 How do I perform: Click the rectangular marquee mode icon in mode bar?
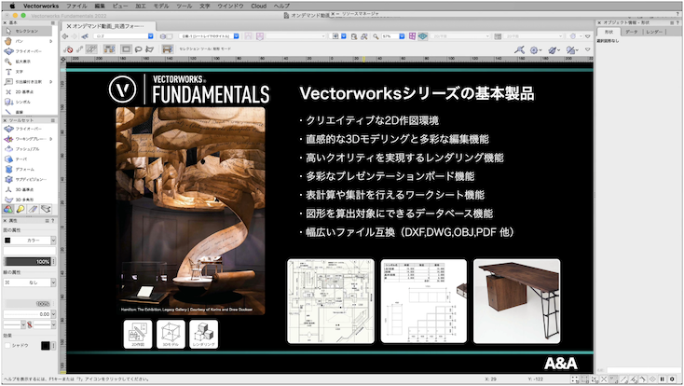pyautogui.click(x=126, y=48)
